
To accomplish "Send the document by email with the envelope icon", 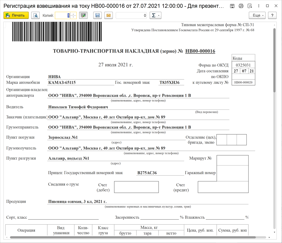I will (108, 15).
